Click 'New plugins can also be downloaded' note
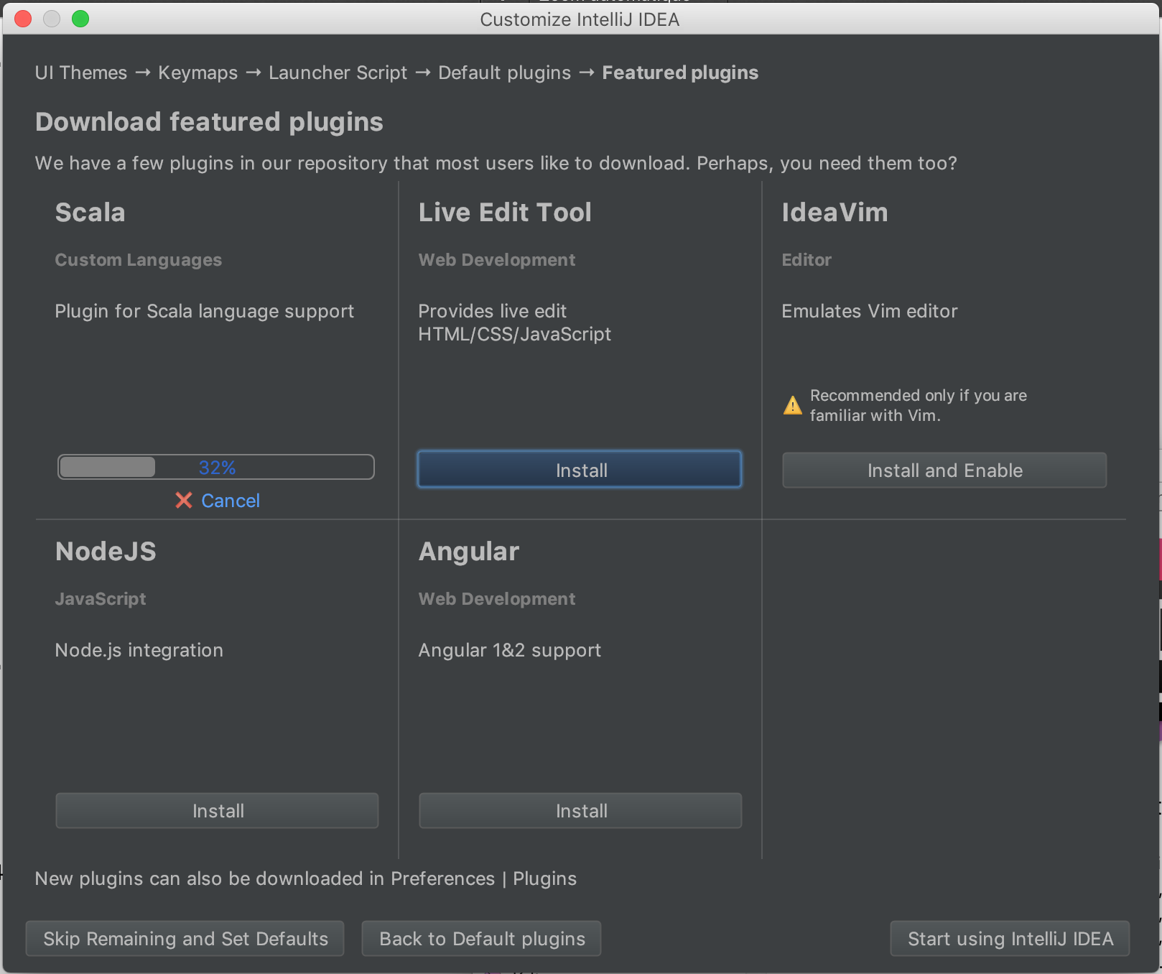 tap(306, 878)
